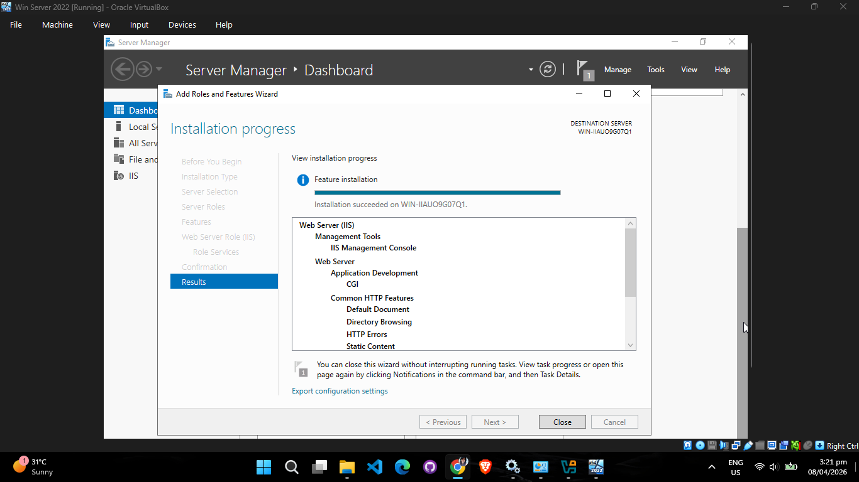Click the Server Manager scrollbar up arrow
Screen dimensions: 859x482
pos(743,94)
